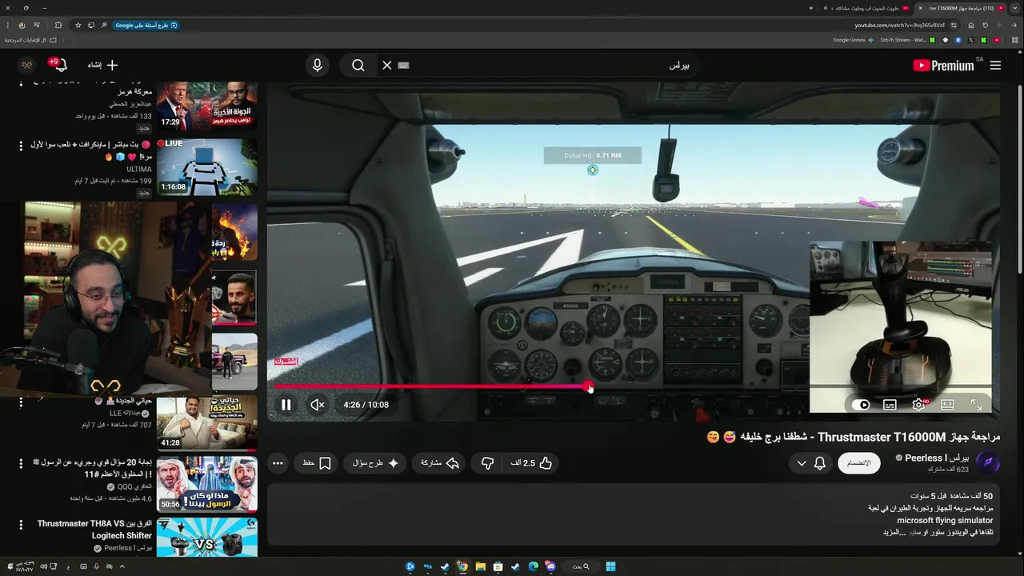The image size is (1024, 576).
Task: Open options for حياتي الجديدة video
Action: click(x=22, y=402)
